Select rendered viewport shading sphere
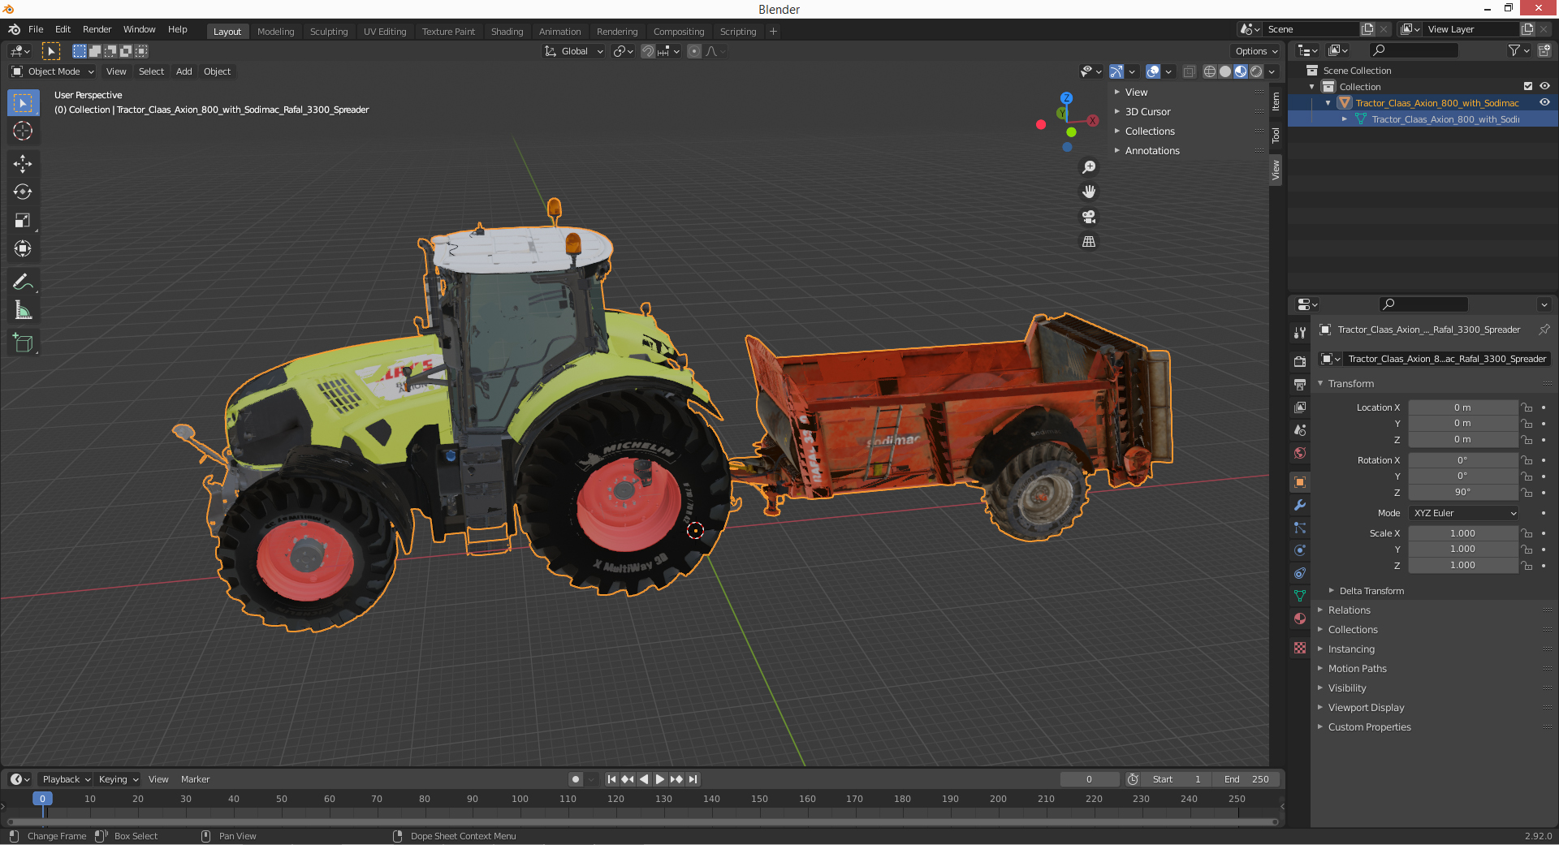Screen dimensions: 1559x845 (1256, 71)
